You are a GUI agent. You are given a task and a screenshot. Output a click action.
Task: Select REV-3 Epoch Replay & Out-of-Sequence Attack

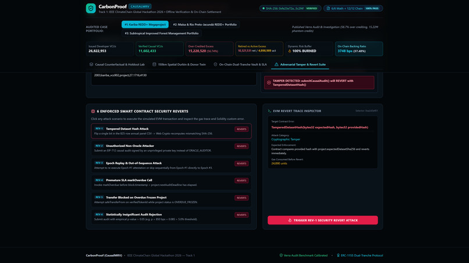(172, 165)
